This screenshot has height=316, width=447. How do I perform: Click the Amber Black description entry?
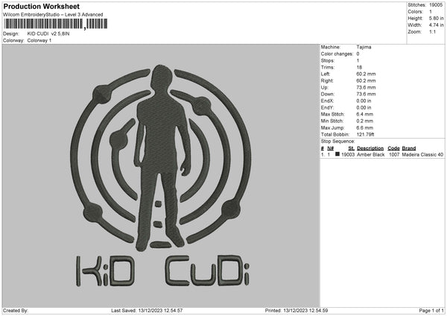(370, 154)
